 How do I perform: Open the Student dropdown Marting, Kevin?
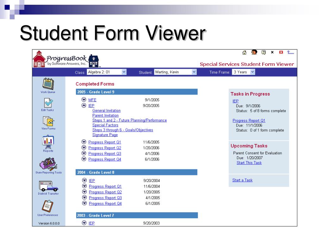175,72
